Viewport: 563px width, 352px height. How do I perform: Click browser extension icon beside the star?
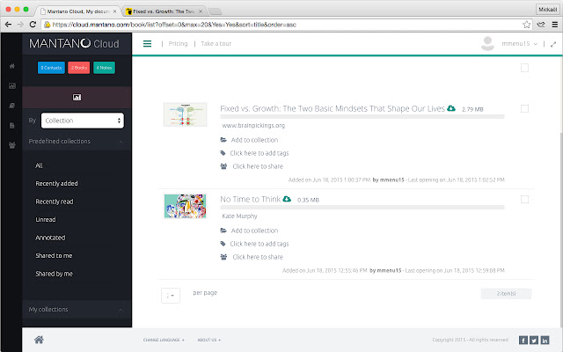541,25
